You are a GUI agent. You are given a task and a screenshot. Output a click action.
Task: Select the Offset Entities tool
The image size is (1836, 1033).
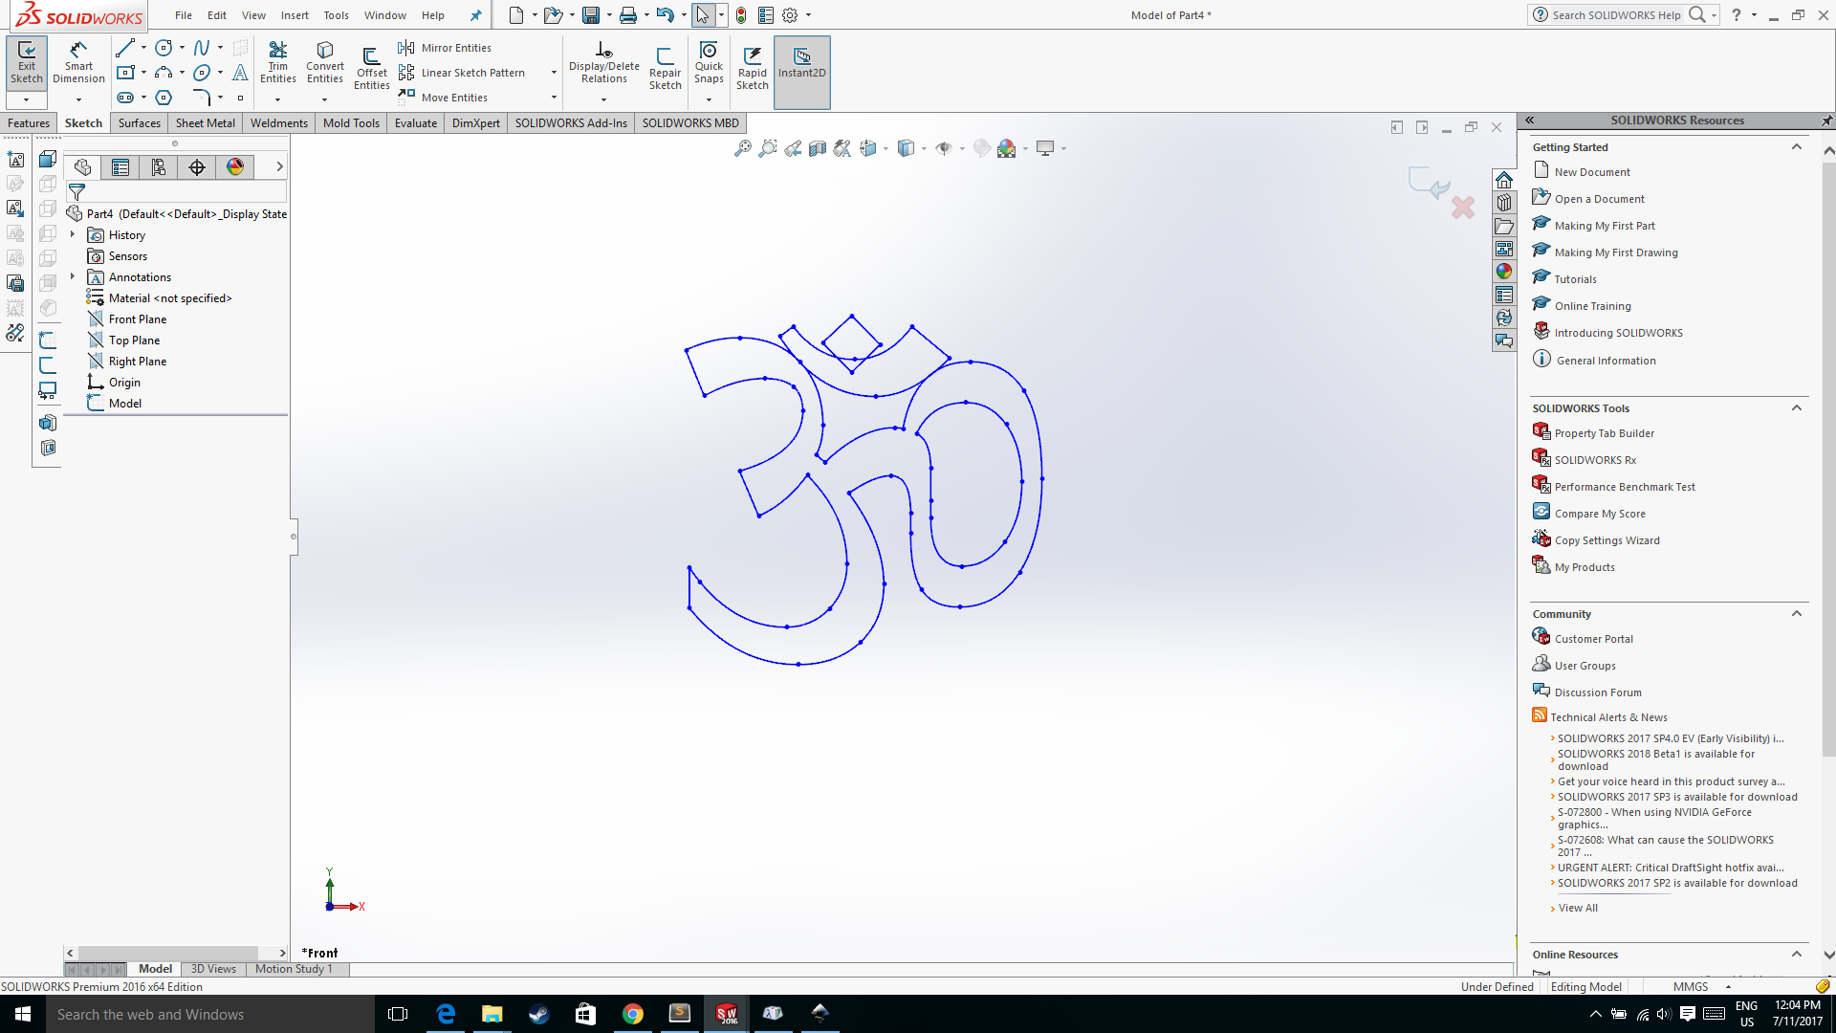pos(371,69)
